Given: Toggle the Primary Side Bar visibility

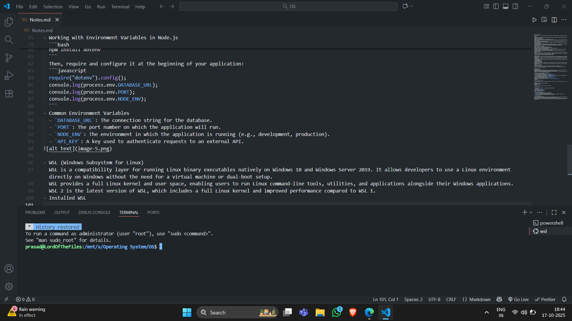Looking at the screenshot, I should point(496,7).
